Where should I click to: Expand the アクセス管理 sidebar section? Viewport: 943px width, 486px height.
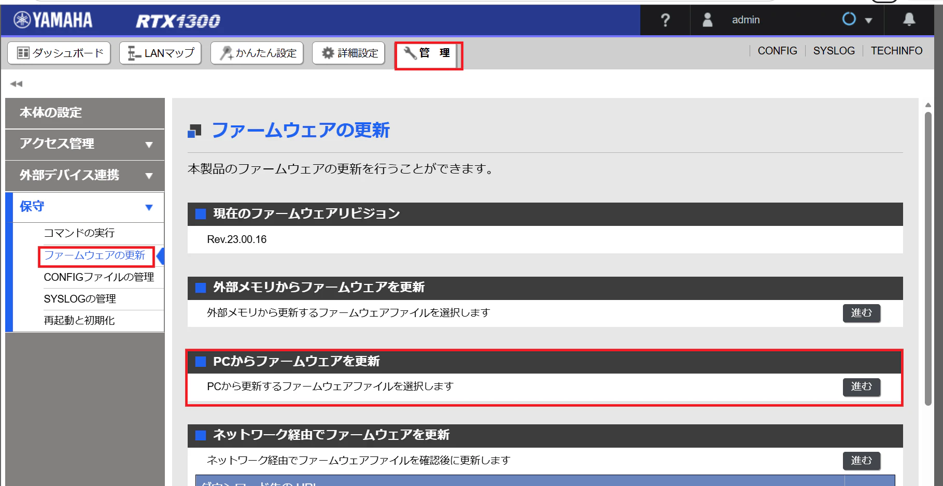85,145
